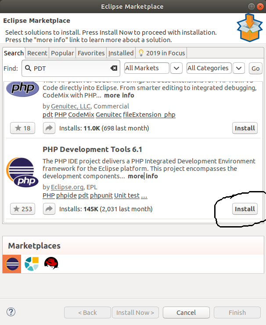Click the PHP Development Tools 6.1 title
The height and width of the screenshot is (325, 266).
pyautogui.click(x=92, y=149)
